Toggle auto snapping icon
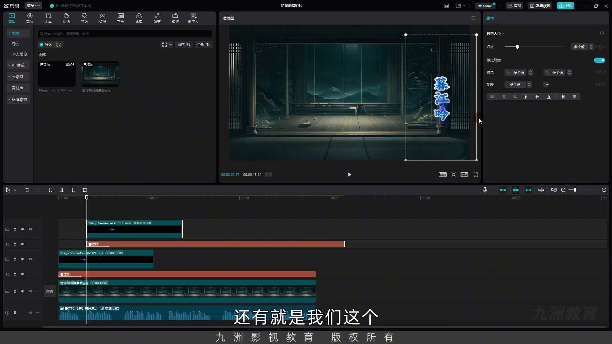612x344 pixels. pyautogui.click(x=515, y=190)
